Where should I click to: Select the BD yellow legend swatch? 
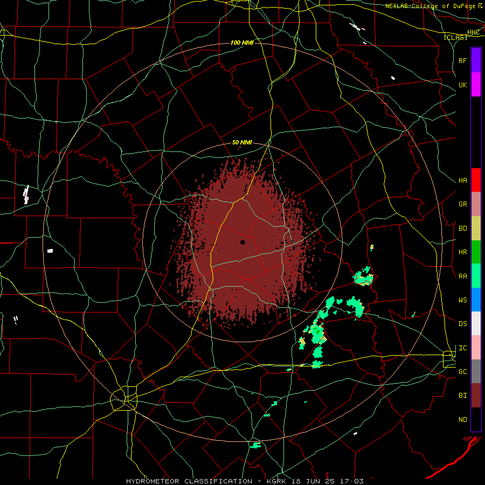click(x=476, y=228)
